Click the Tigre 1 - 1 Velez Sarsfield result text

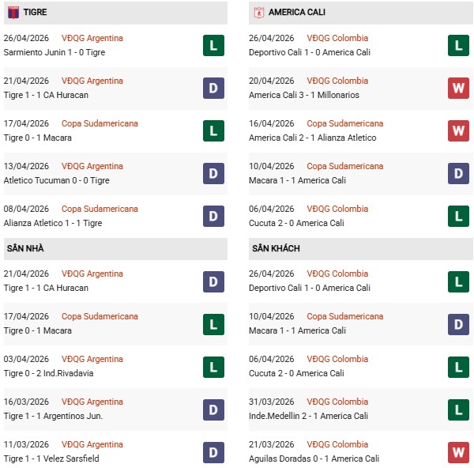(x=51, y=459)
